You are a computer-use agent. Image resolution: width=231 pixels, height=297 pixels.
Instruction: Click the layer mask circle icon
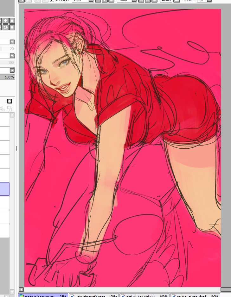10,101
